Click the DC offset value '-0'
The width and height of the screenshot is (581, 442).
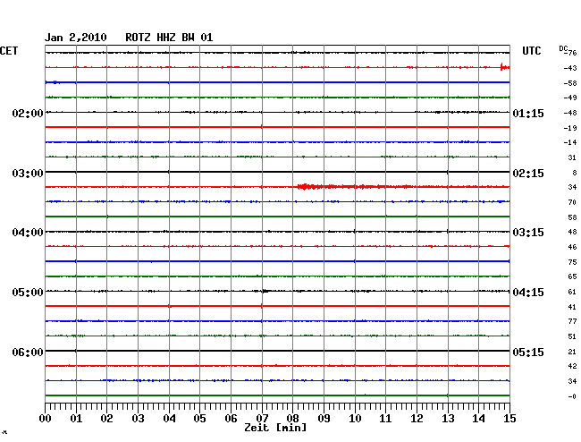click(572, 396)
